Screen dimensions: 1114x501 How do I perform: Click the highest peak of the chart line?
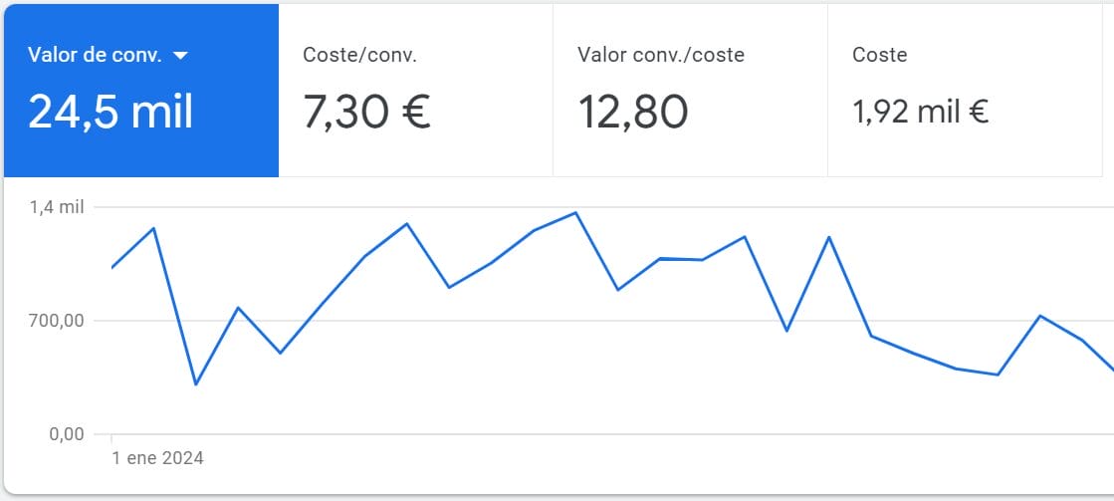coord(575,212)
